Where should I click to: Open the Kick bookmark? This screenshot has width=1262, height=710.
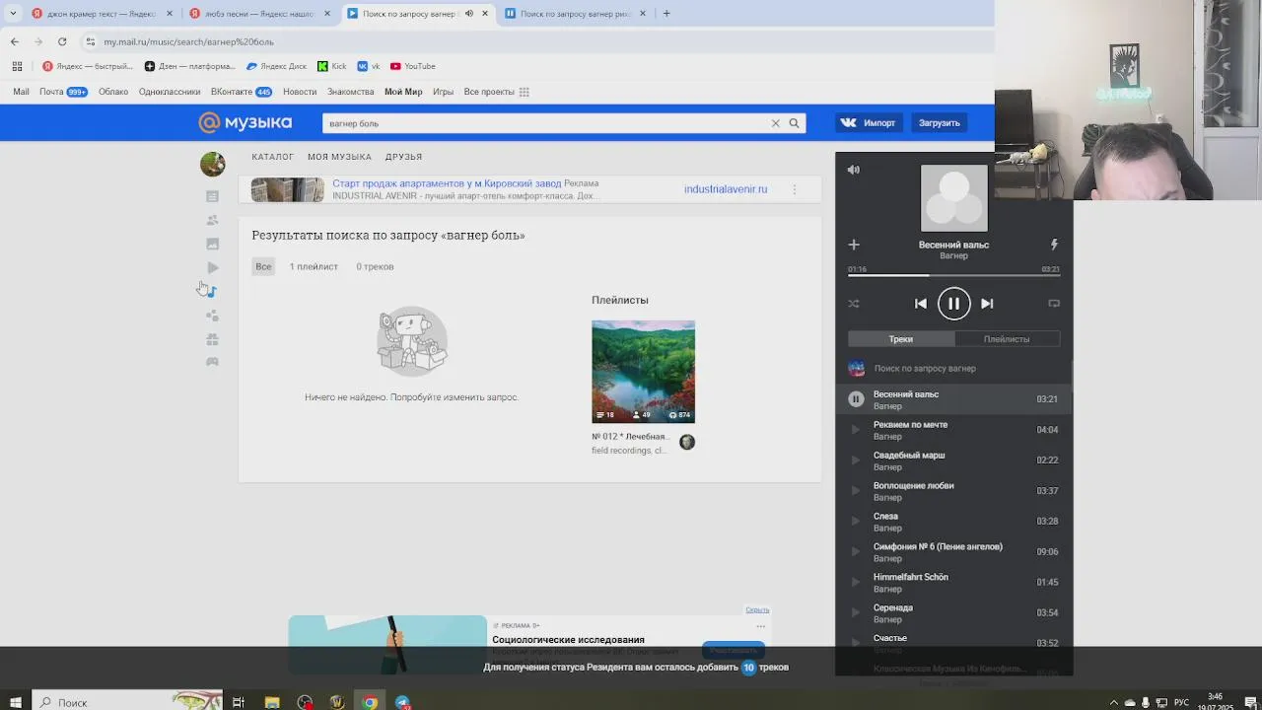point(331,66)
